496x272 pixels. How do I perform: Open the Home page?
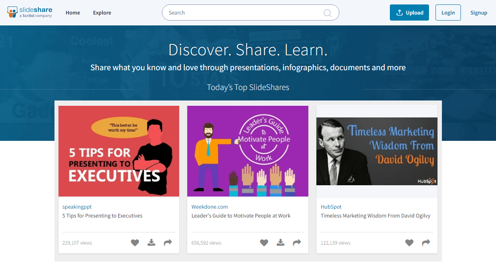[x=73, y=13]
